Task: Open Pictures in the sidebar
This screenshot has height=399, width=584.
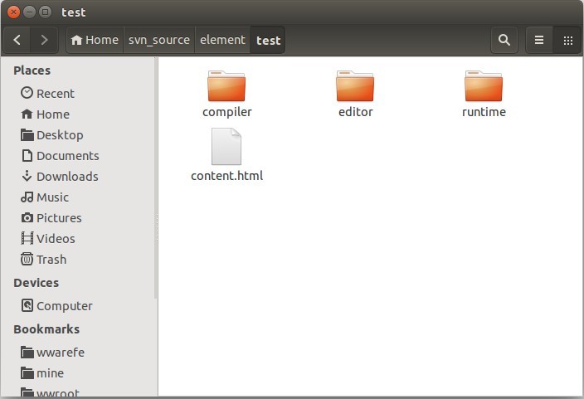Action: [x=80, y=218]
